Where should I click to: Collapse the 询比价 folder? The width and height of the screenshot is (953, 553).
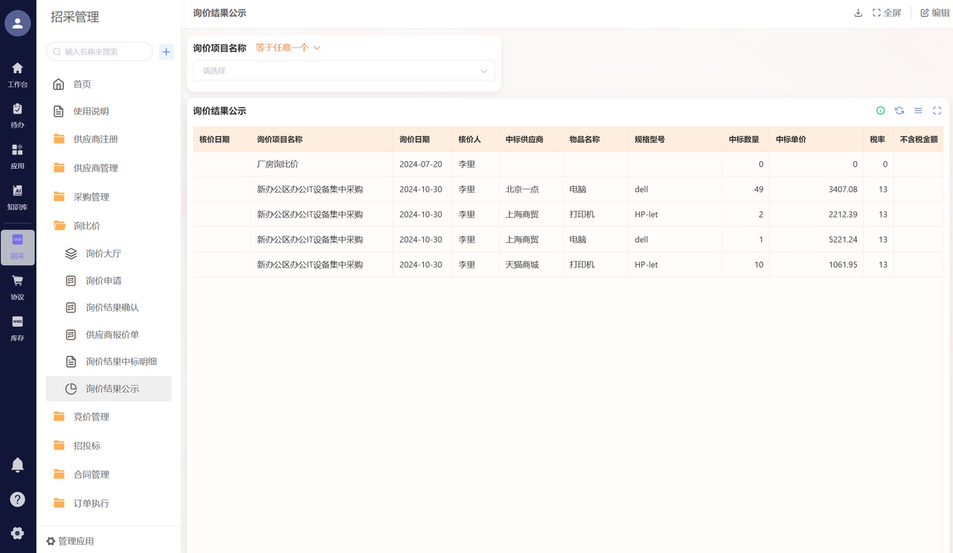coord(87,226)
